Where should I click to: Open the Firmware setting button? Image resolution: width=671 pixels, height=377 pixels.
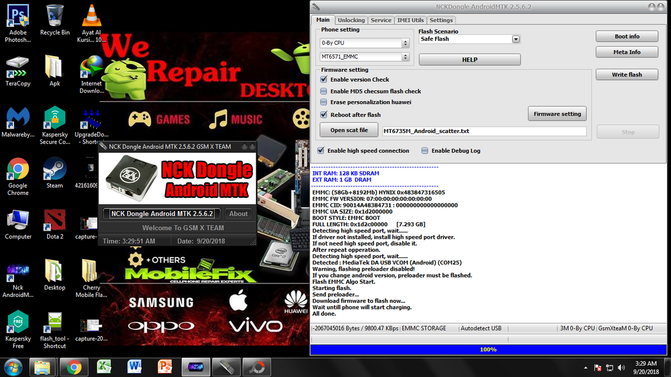click(557, 114)
